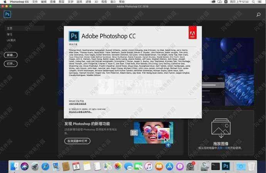Open the blue folder in the dock
Screen dimensions: 266x173
pos(241,166)
